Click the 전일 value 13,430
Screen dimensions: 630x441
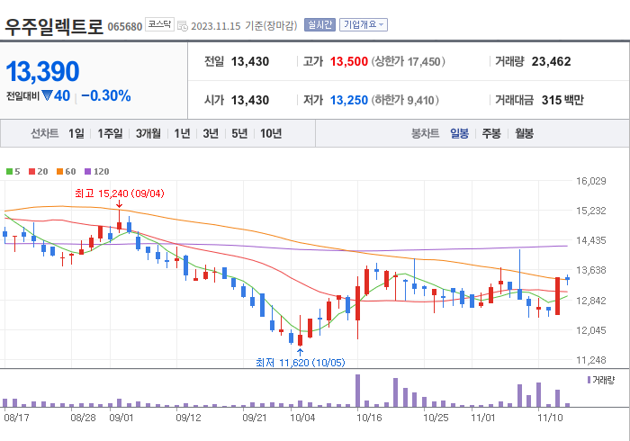pyautogui.click(x=250, y=61)
